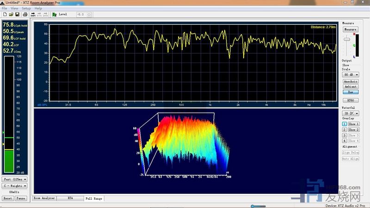Click the Level value input field
Screen dimensions: 370x208
click(x=81, y=14)
